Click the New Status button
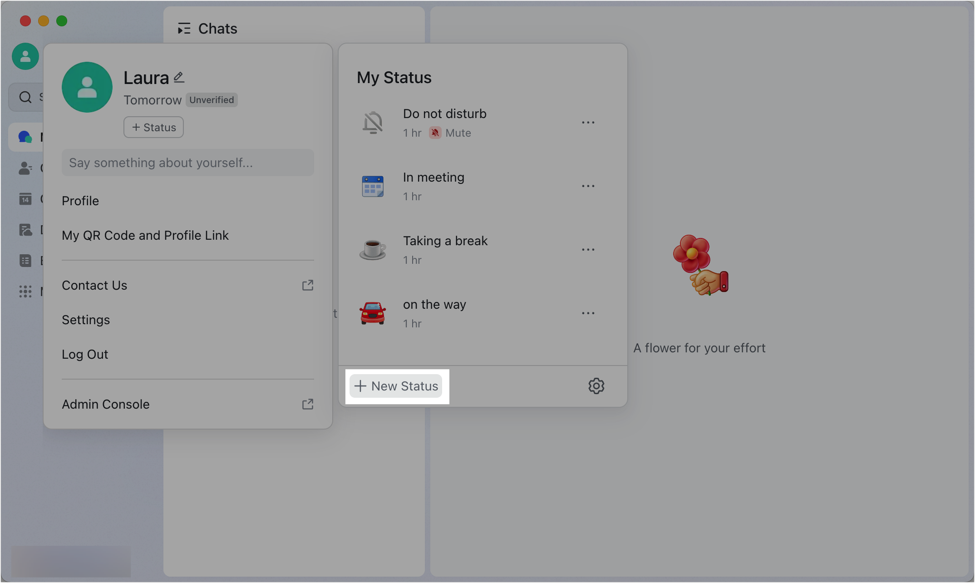The width and height of the screenshot is (975, 583). tap(396, 386)
